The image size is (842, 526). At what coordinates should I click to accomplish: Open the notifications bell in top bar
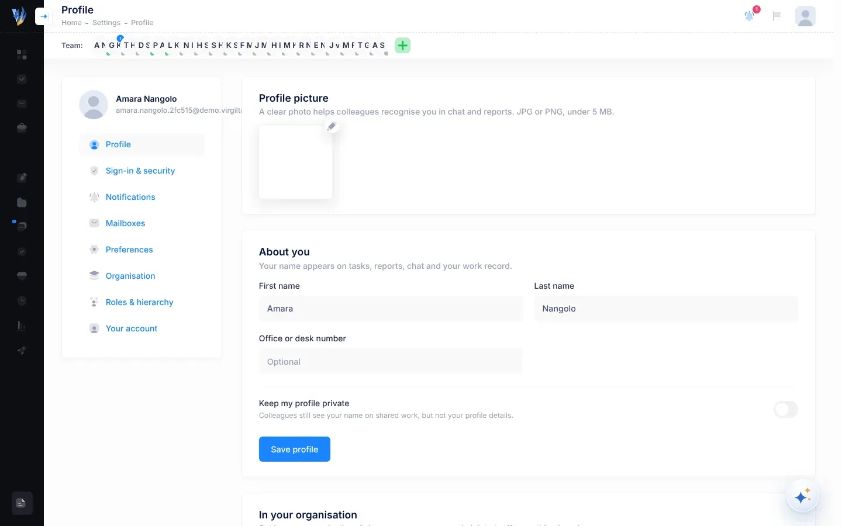(750, 16)
